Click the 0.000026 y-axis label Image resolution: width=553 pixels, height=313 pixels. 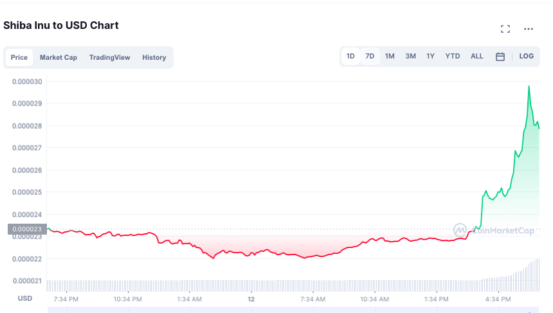pyautogui.click(x=27, y=170)
